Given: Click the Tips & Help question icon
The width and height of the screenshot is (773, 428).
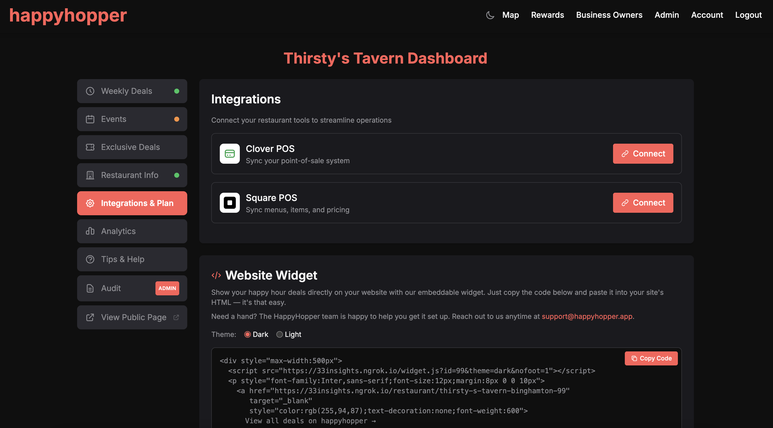Looking at the screenshot, I should click(x=90, y=259).
